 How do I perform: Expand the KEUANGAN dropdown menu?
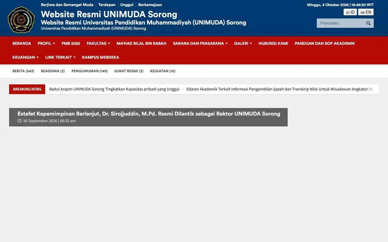point(25,57)
